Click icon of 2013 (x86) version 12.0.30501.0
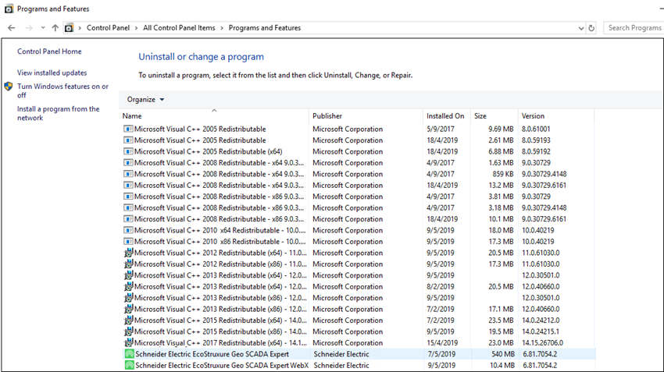The height and width of the screenshot is (372, 664). 128,298
